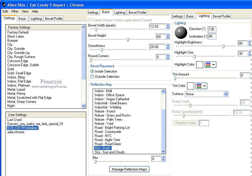Viewport: 252px width, 176px height.
Task: Open the Tint Color palette grid button
Action: tap(201, 86)
